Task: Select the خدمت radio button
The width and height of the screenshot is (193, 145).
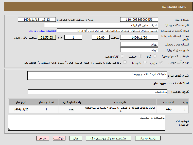Action: 141,56
